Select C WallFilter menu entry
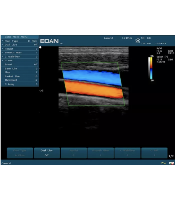Image resolution: width=175 pixels, height=200 pixels. click(20, 57)
